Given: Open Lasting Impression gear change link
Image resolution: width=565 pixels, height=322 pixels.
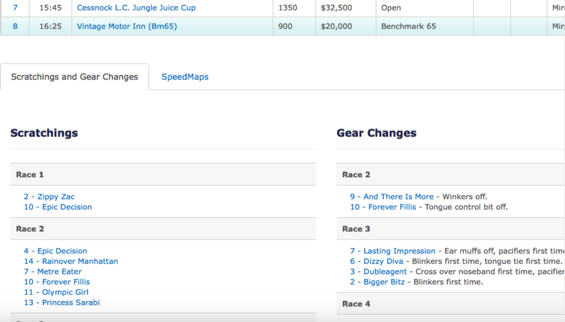Looking at the screenshot, I should coord(392,251).
